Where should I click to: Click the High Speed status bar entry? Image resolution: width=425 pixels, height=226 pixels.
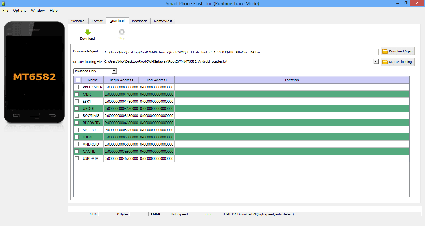pos(179,214)
